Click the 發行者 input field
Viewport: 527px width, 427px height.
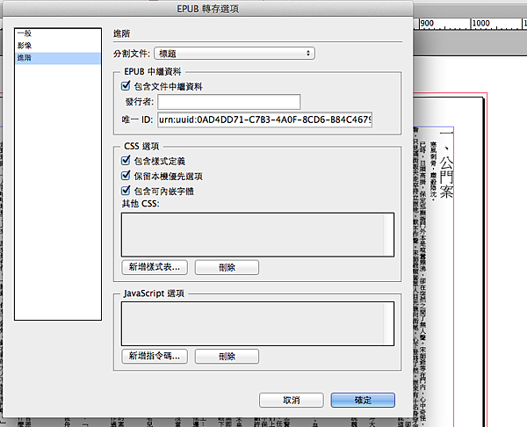coord(229,102)
